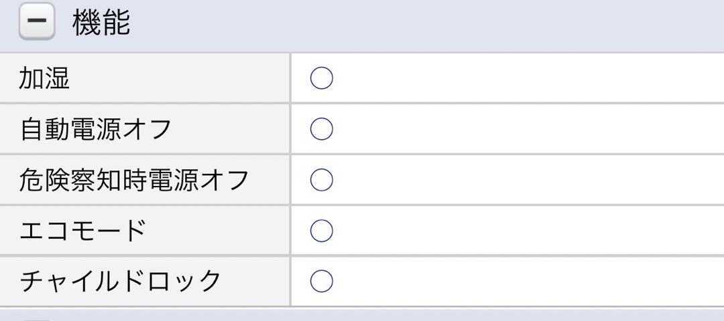Image resolution: width=724 pixels, height=321 pixels.
Task: Click the circle mark for 危険察知時電源オフ
Action: 321,180
